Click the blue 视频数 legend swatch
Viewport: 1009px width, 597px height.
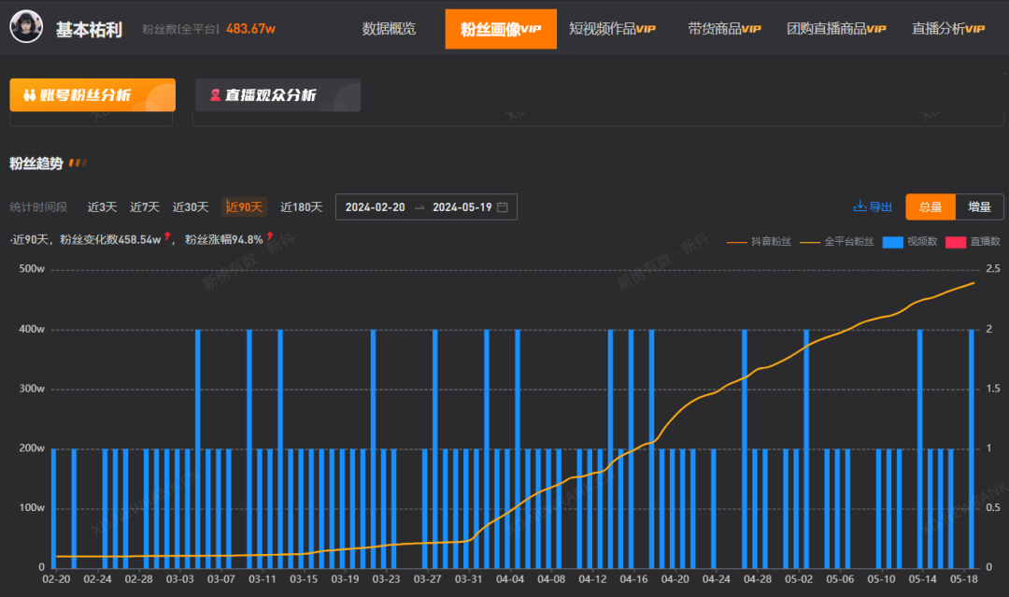[x=892, y=242]
